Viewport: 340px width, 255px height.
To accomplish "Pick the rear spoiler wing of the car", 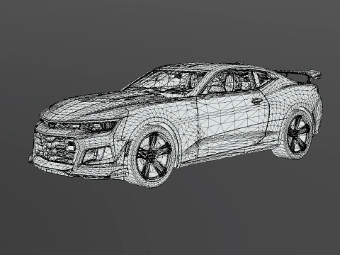I will pyautogui.click(x=300, y=76).
